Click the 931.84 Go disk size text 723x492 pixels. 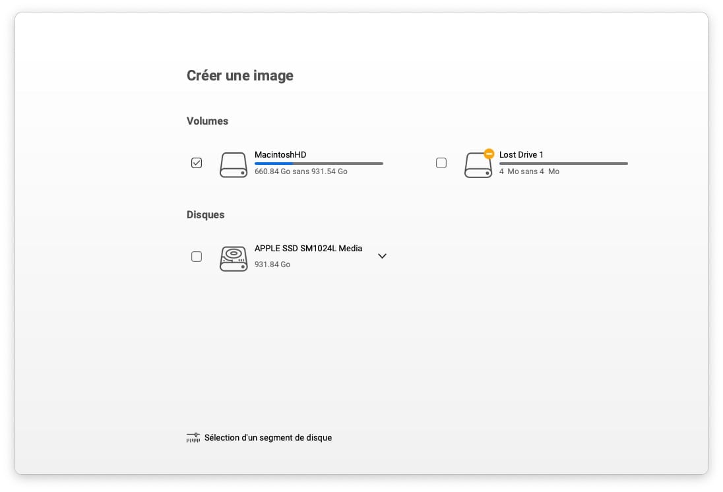(272, 264)
